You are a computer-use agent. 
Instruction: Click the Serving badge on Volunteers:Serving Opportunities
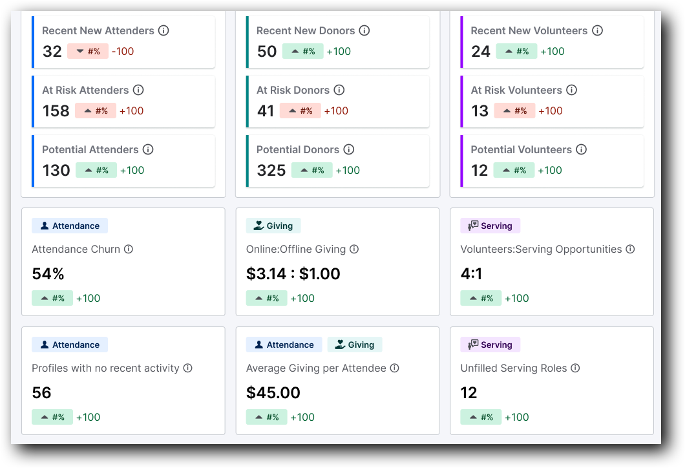click(490, 226)
